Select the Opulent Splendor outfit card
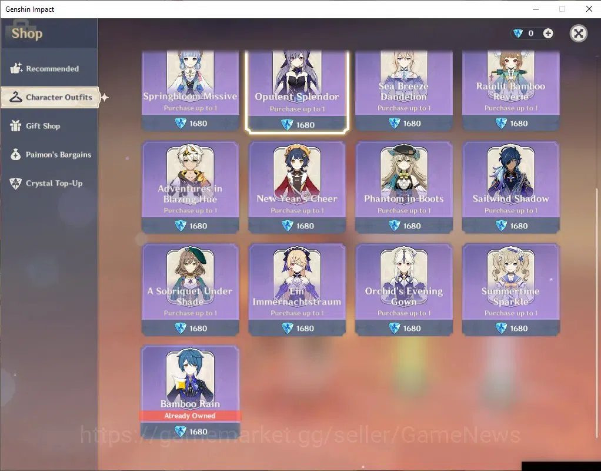Image resolution: width=601 pixels, height=471 pixels. [297, 91]
